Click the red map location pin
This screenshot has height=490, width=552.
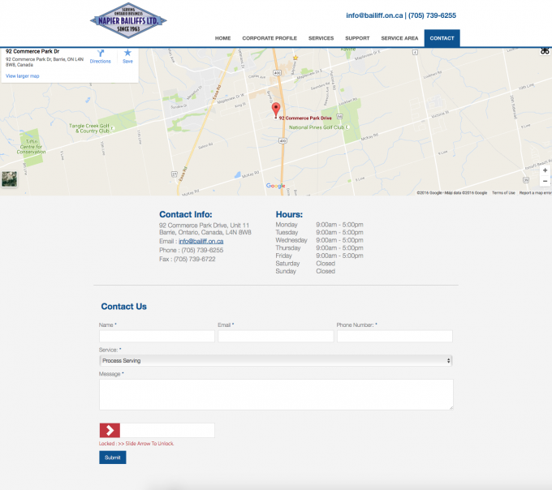275,109
